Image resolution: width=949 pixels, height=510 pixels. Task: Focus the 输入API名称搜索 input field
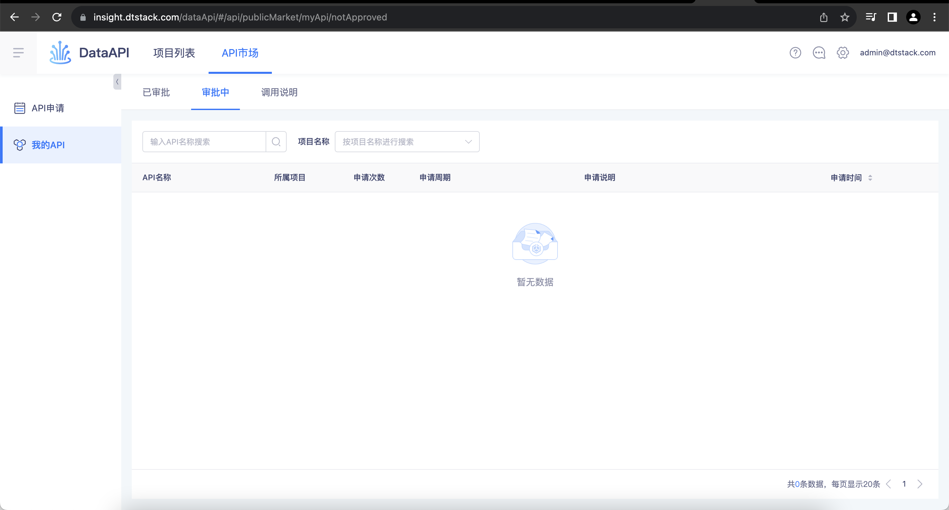(x=204, y=142)
